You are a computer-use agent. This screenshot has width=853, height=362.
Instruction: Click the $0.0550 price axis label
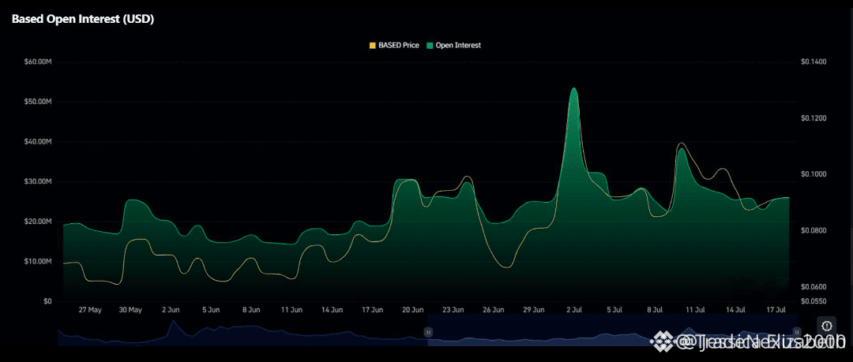(814, 301)
